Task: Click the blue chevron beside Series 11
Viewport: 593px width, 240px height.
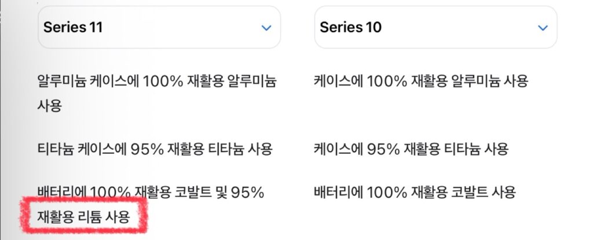Action: [266, 28]
